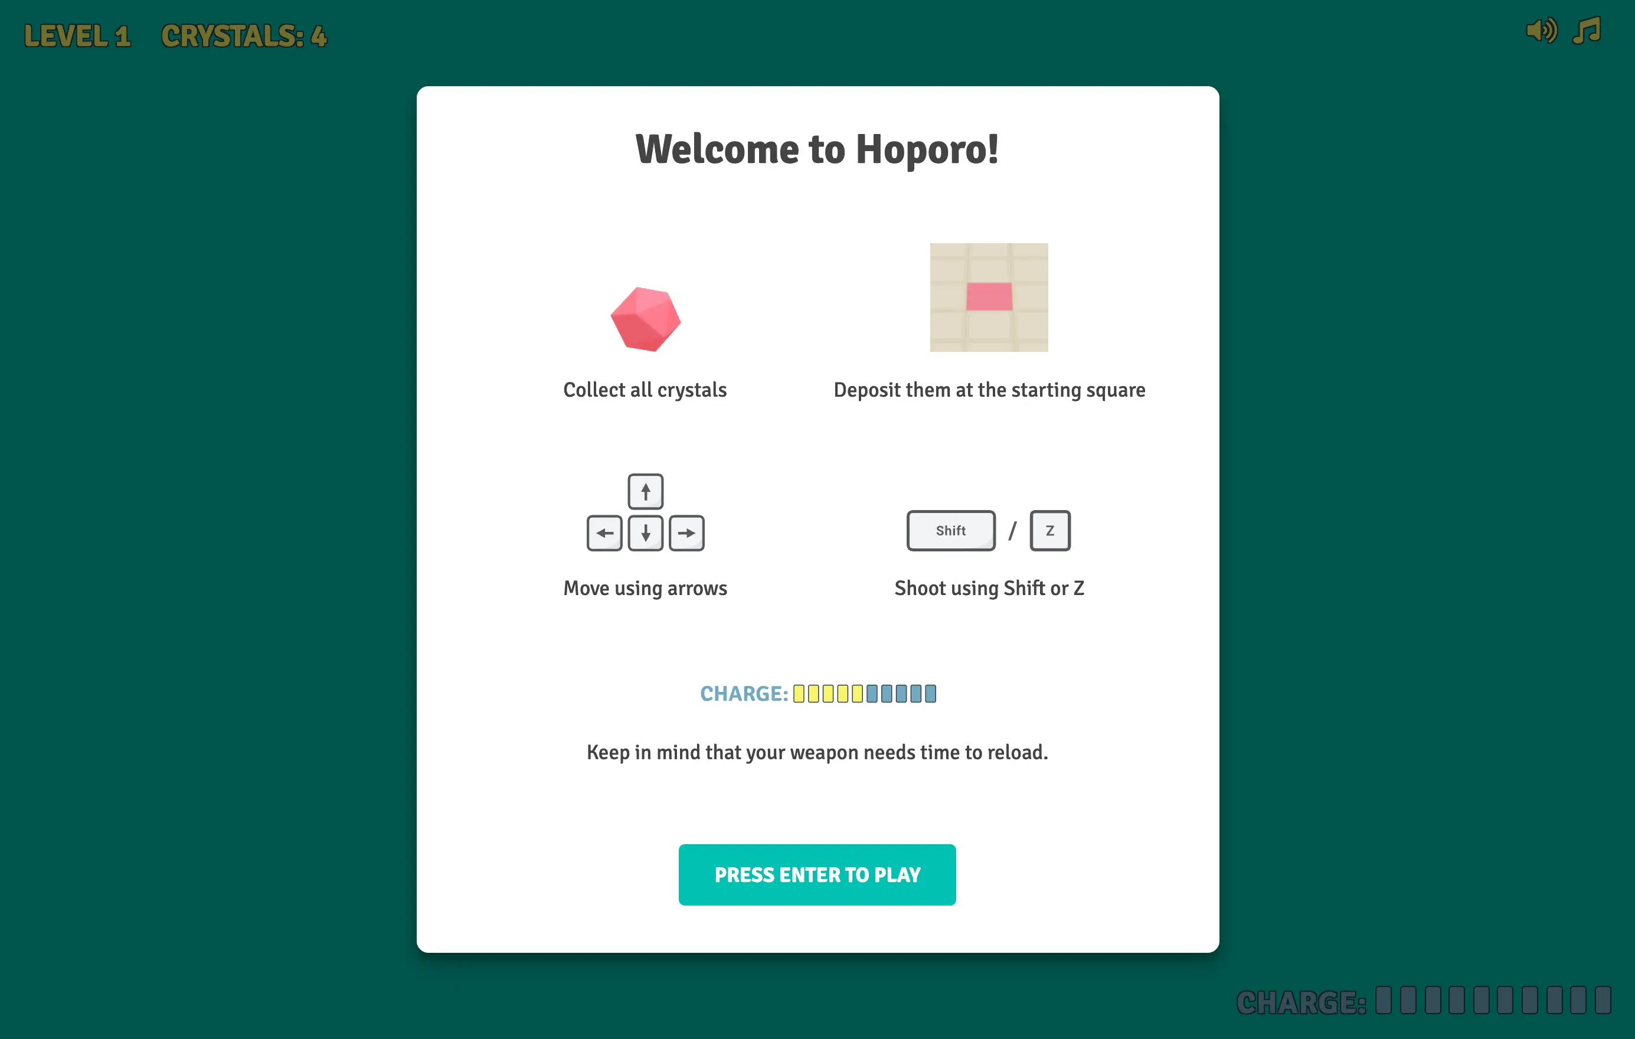Image resolution: width=1635 pixels, height=1039 pixels.
Task: Click Deposit them at the starting square text
Action: click(x=989, y=390)
